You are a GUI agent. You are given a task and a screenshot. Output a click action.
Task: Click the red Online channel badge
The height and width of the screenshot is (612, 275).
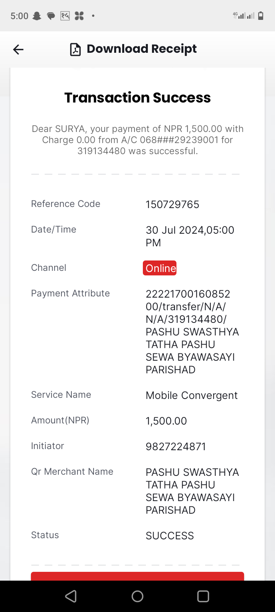[x=160, y=268]
